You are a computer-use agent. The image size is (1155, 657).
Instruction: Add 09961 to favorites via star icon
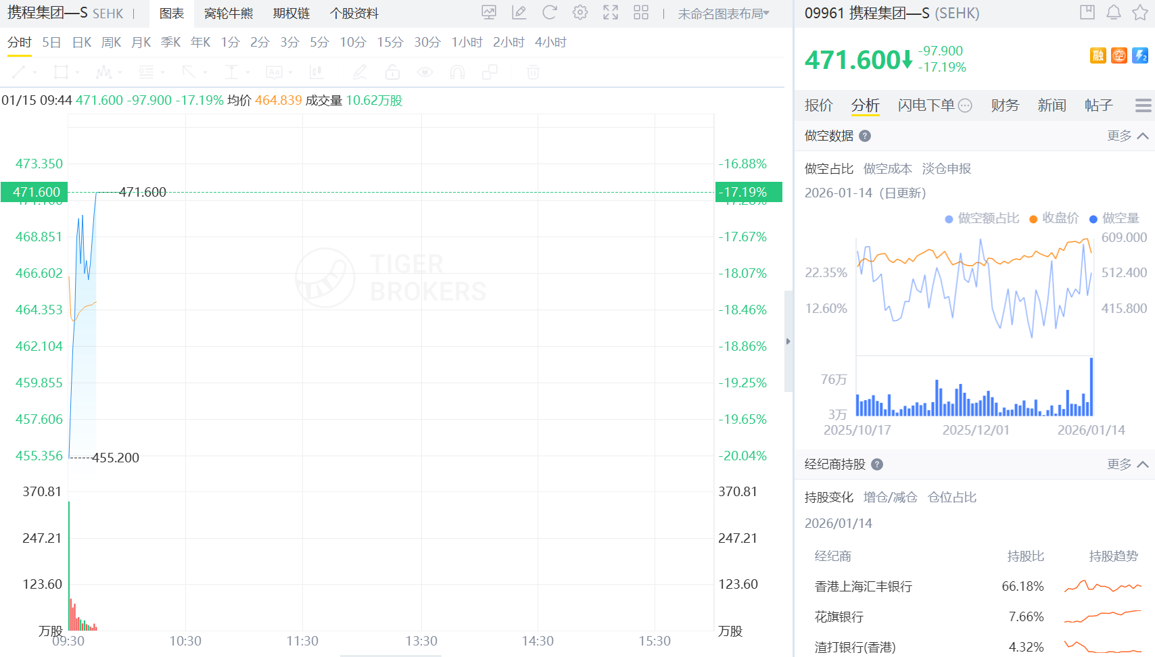pyautogui.click(x=1141, y=12)
